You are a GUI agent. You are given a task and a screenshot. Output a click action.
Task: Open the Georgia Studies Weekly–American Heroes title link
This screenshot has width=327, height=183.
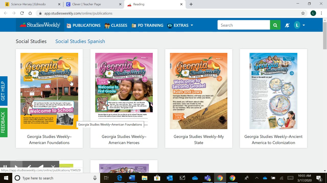point(124,140)
